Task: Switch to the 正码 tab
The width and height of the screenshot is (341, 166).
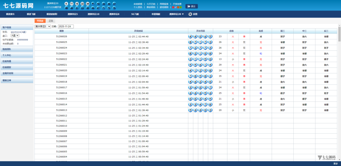Action: tap(51, 21)
